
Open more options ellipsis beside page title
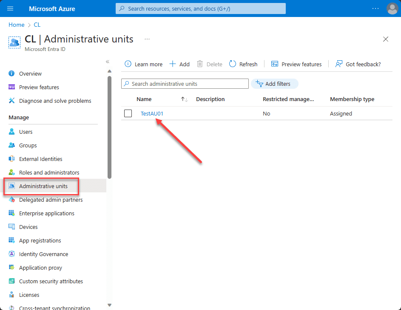[x=147, y=39]
